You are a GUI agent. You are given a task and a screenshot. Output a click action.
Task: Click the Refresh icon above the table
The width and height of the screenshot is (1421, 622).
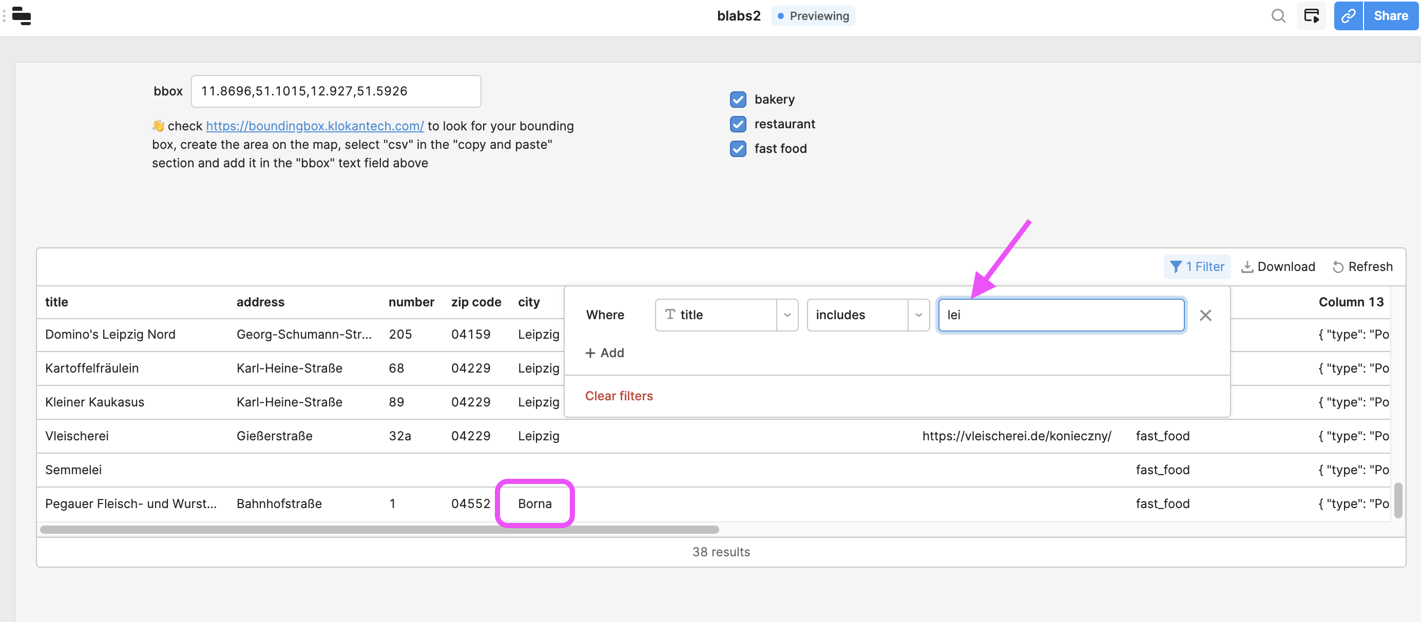(x=1339, y=266)
